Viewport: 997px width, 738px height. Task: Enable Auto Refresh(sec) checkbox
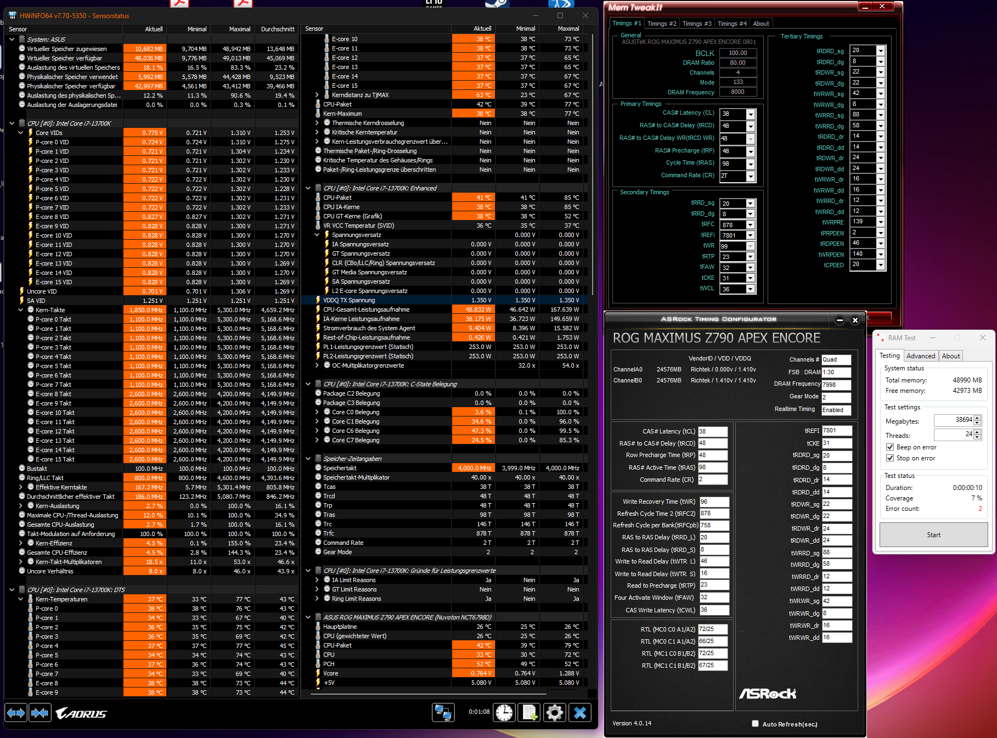point(756,724)
